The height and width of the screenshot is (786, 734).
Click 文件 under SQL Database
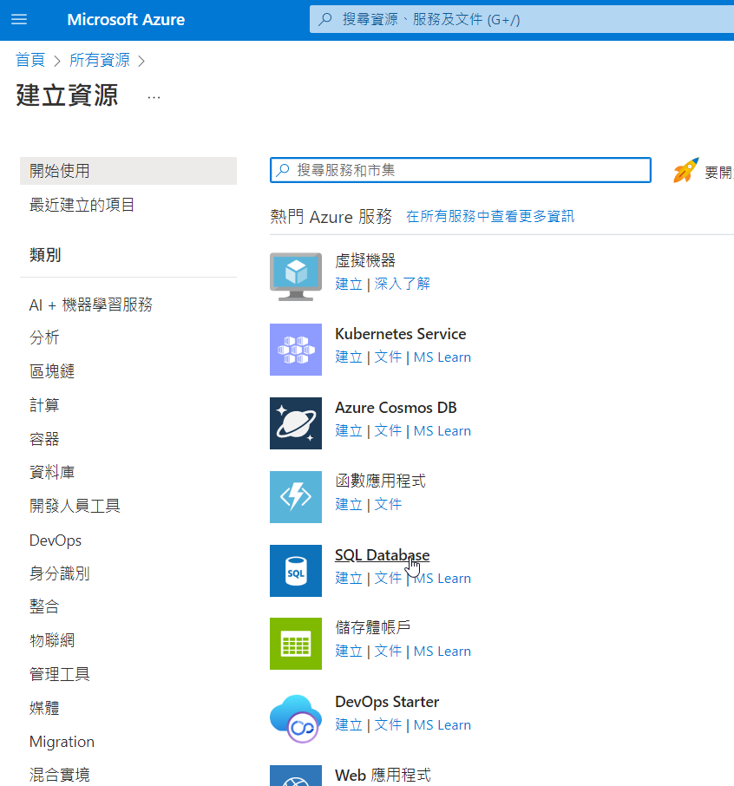point(388,578)
